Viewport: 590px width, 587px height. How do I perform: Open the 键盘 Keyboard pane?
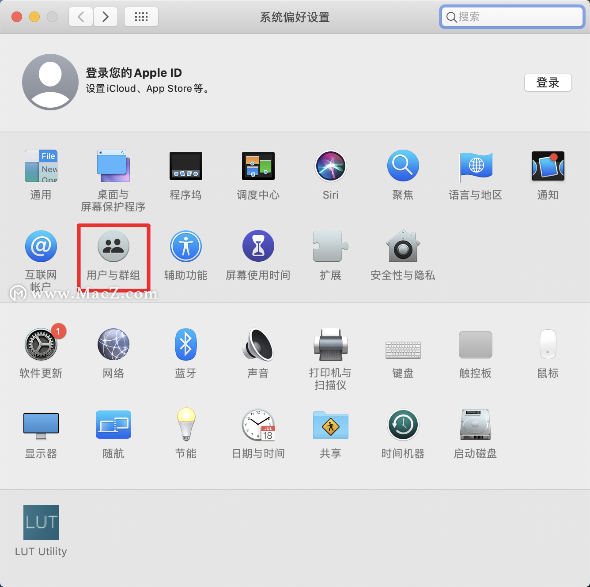click(x=403, y=350)
